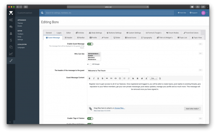The height and width of the screenshot is (133, 216).
Task: Switch to the Body Settings tab
Action: [x=95, y=33]
